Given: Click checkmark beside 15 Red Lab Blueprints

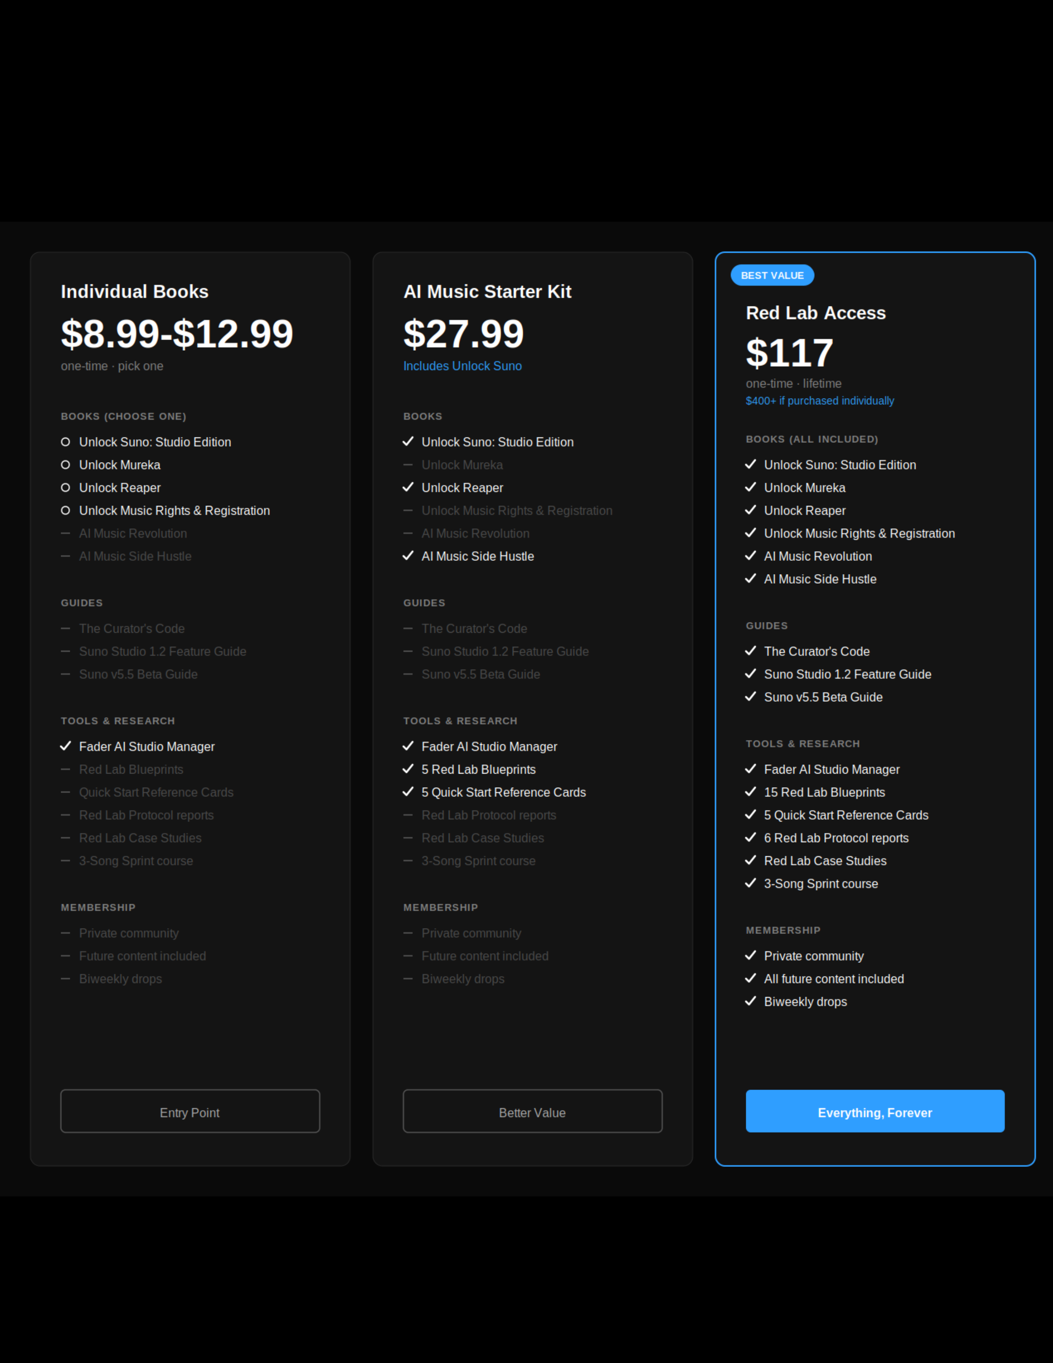Looking at the screenshot, I should click(751, 792).
